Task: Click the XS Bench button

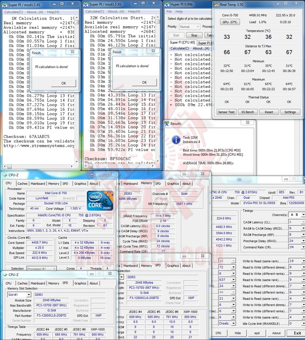Action: tap(248, 112)
